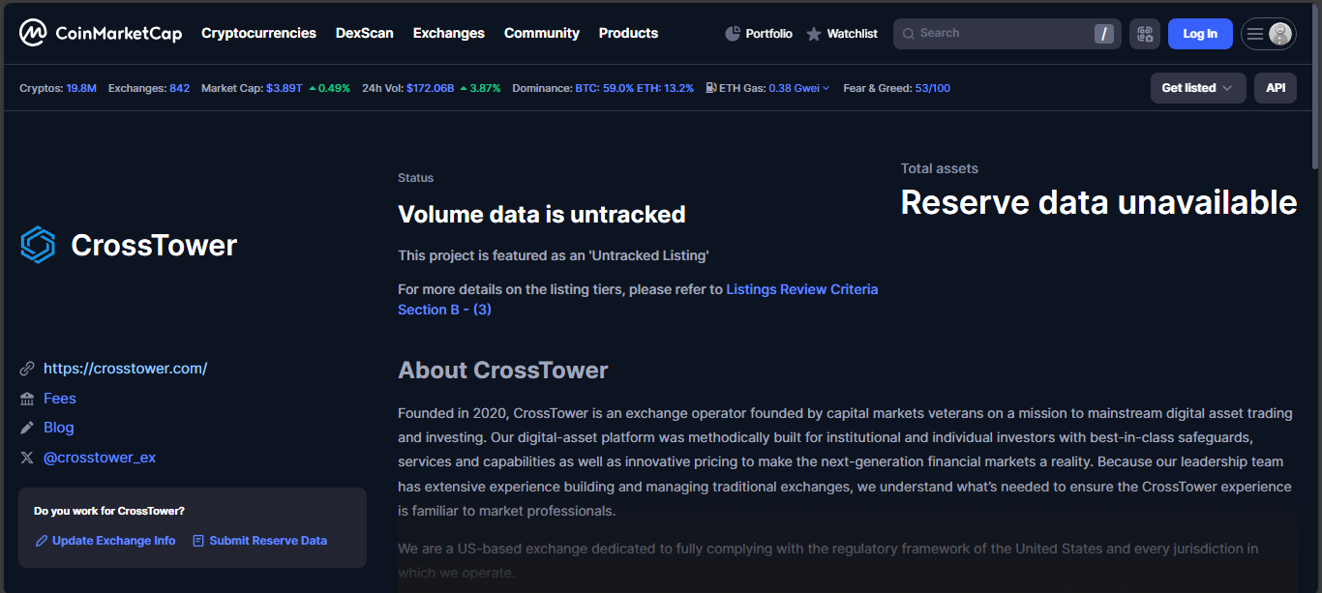Open the Products menu
Screen dimensions: 1322x593
tap(628, 33)
